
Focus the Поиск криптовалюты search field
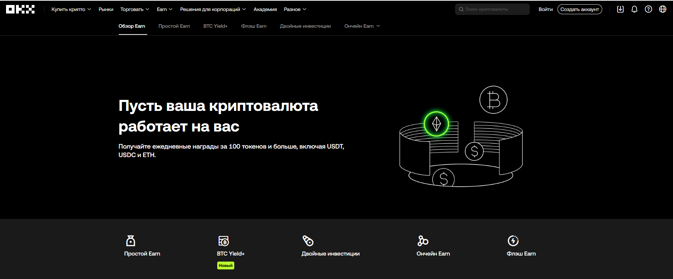(x=492, y=9)
